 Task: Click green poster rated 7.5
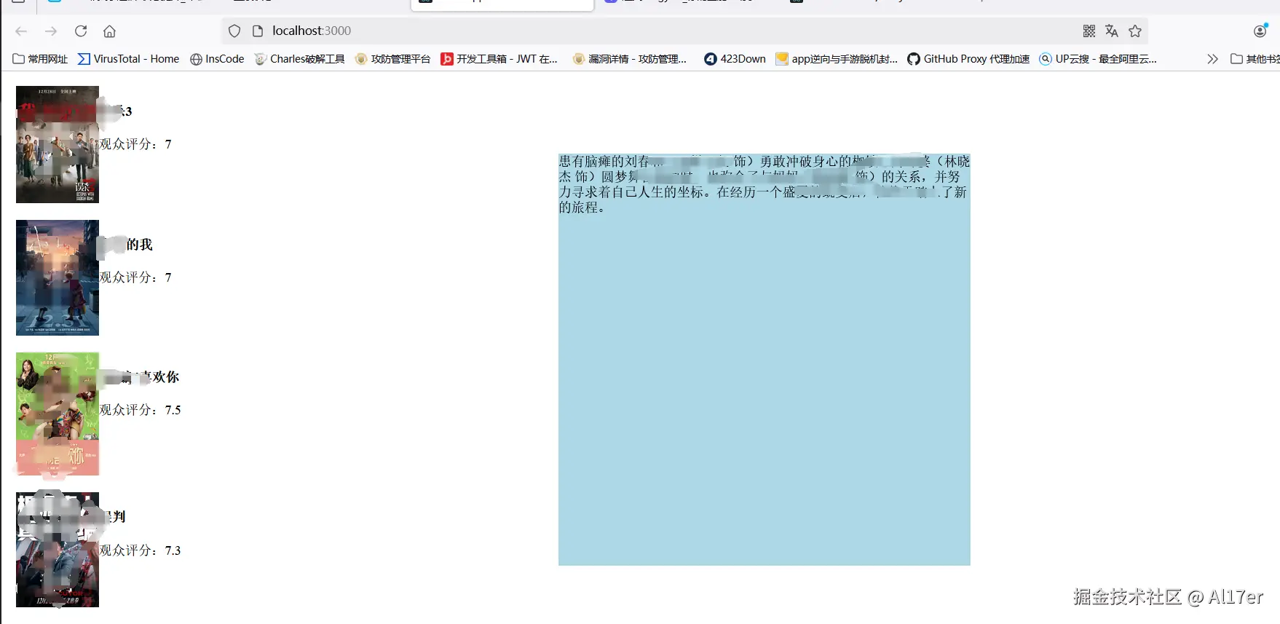click(x=58, y=414)
